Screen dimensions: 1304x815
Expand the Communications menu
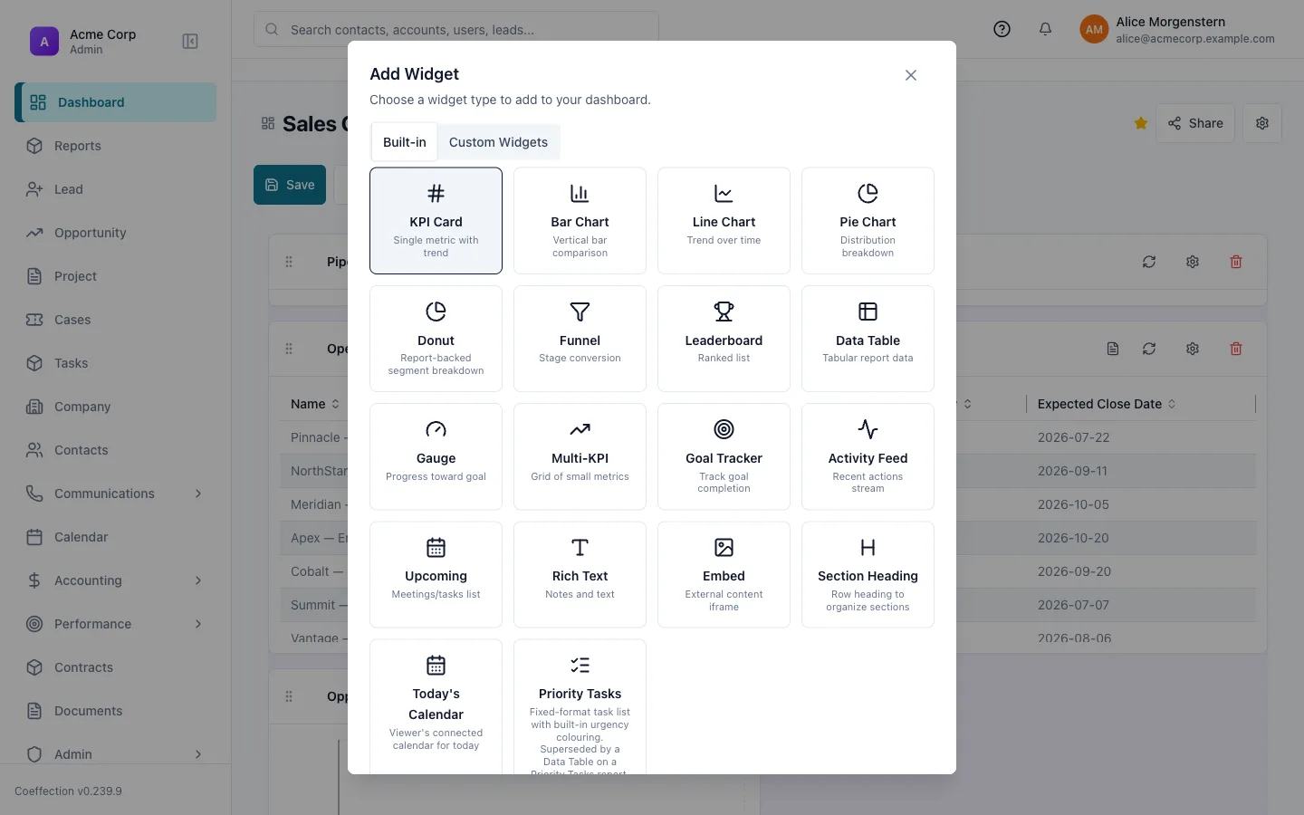pyautogui.click(x=198, y=494)
